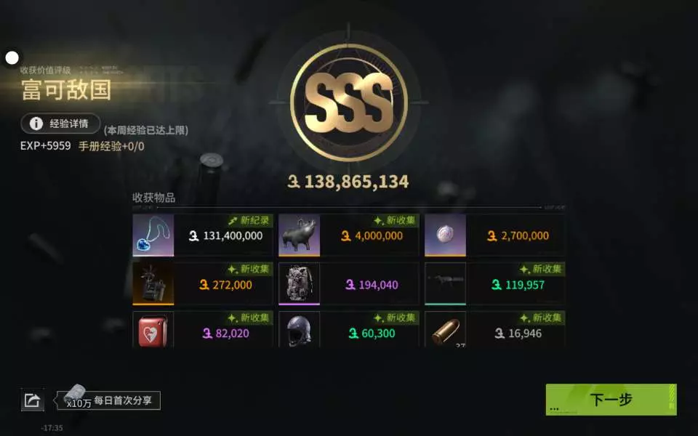Select the backpack item worth 194,040
698x436 pixels.
(x=299, y=284)
